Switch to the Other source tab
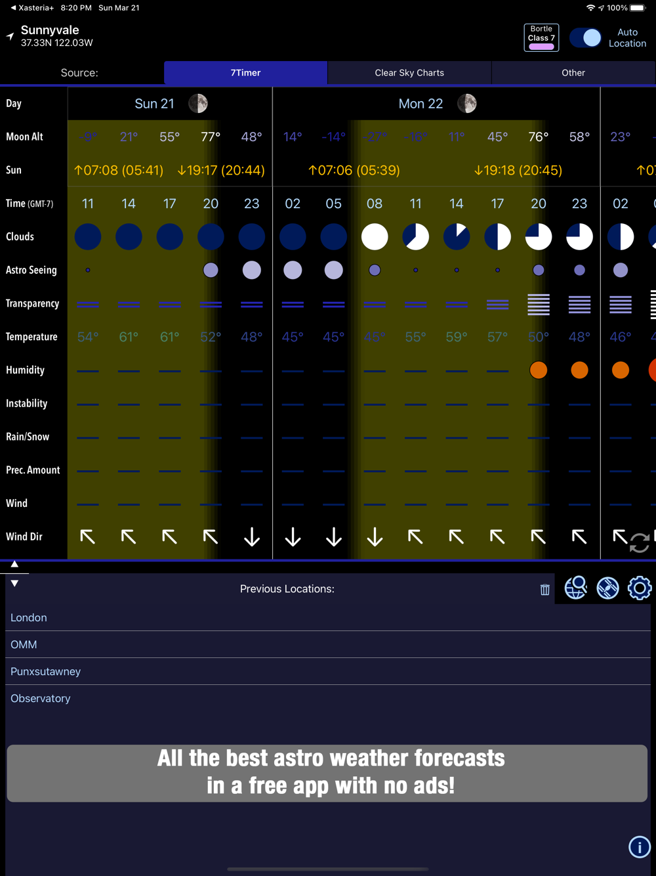 (x=573, y=73)
